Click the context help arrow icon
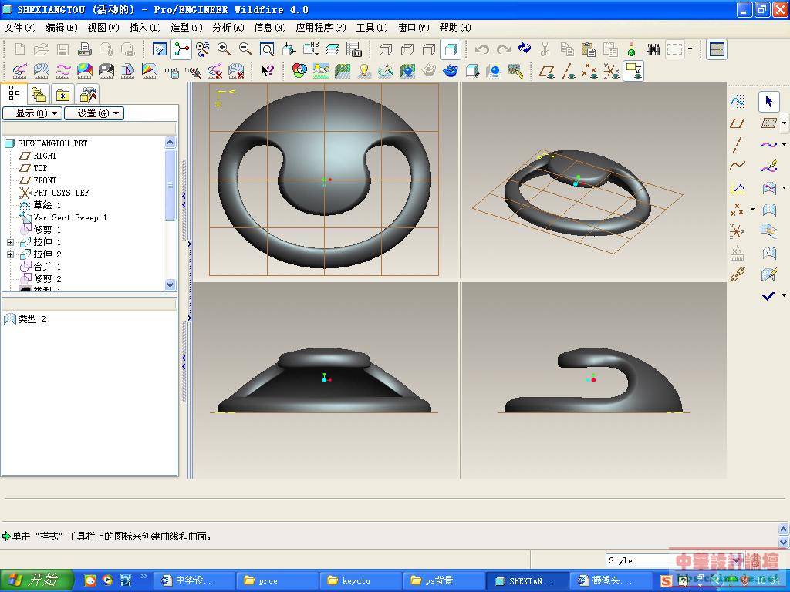 (267, 71)
